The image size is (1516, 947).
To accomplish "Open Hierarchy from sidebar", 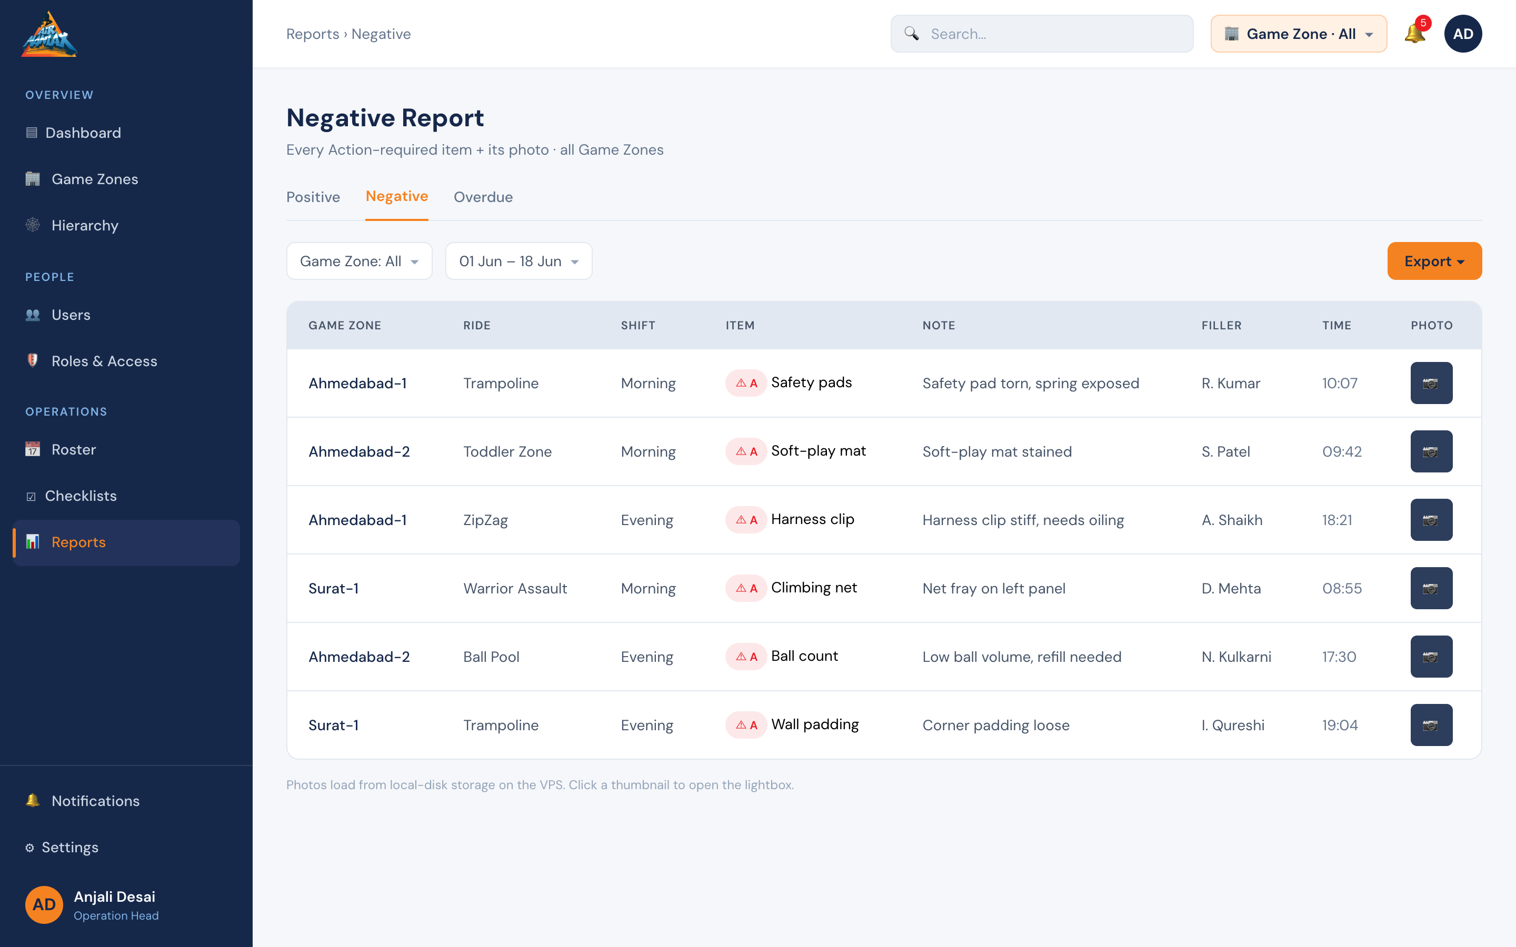I will (x=126, y=226).
